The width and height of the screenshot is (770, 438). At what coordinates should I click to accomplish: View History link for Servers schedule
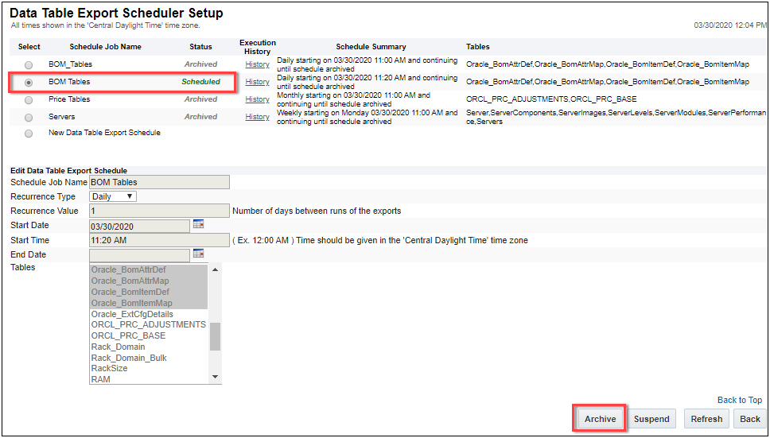(257, 117)
